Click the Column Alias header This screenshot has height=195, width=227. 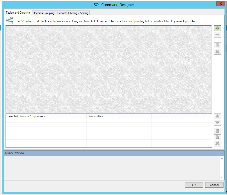click(119, 116)
